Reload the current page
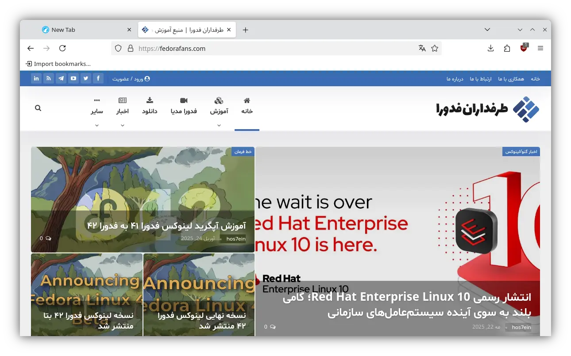Screen dimensions: 571x356 click(62, 48)
